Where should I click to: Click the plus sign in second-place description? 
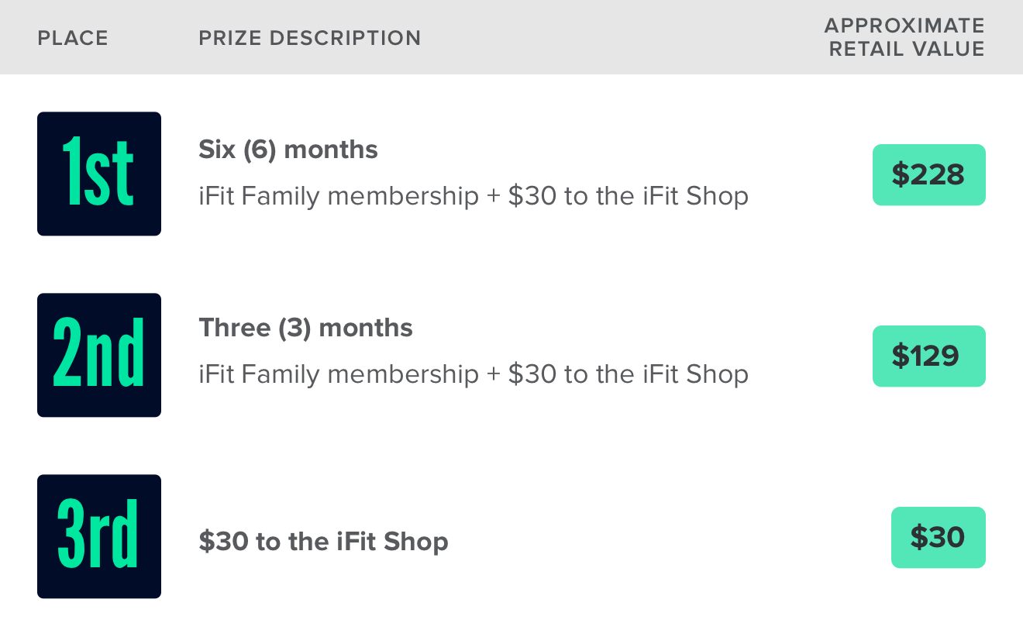494,375
